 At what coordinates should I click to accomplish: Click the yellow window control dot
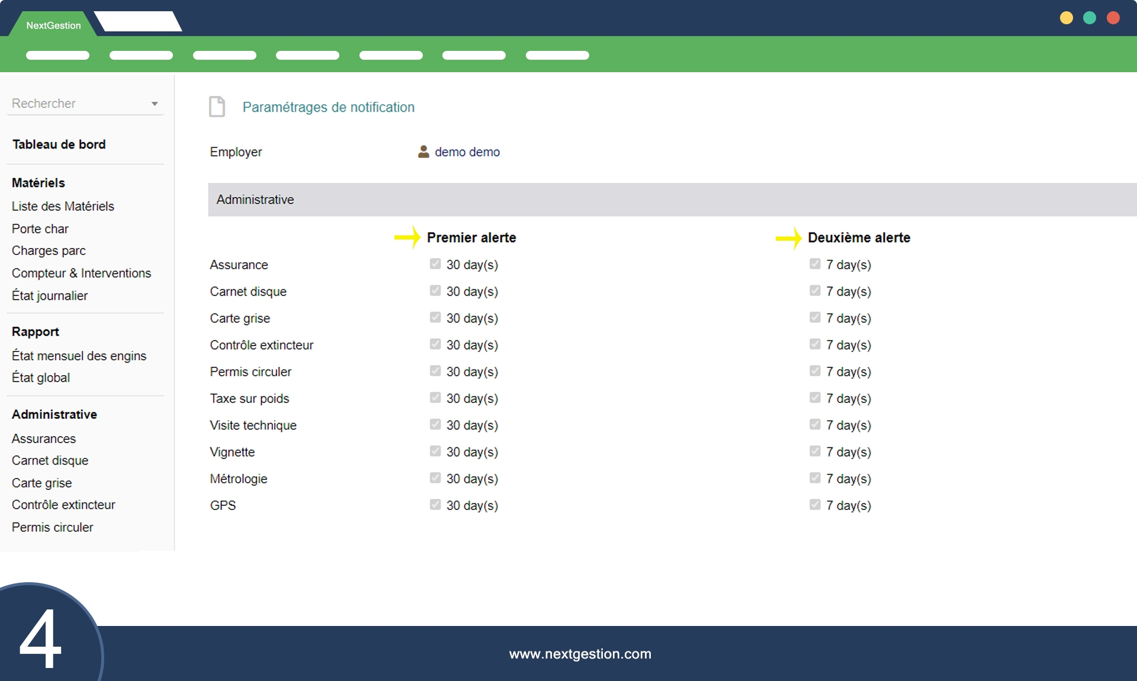pos(1066,18)
